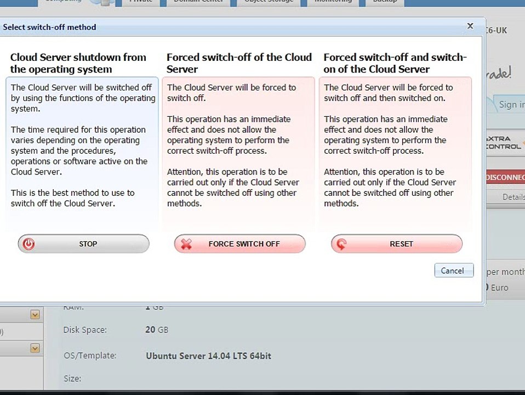Expand the lower yellow dropdown arrow in sidebar

tap(35, 348)
